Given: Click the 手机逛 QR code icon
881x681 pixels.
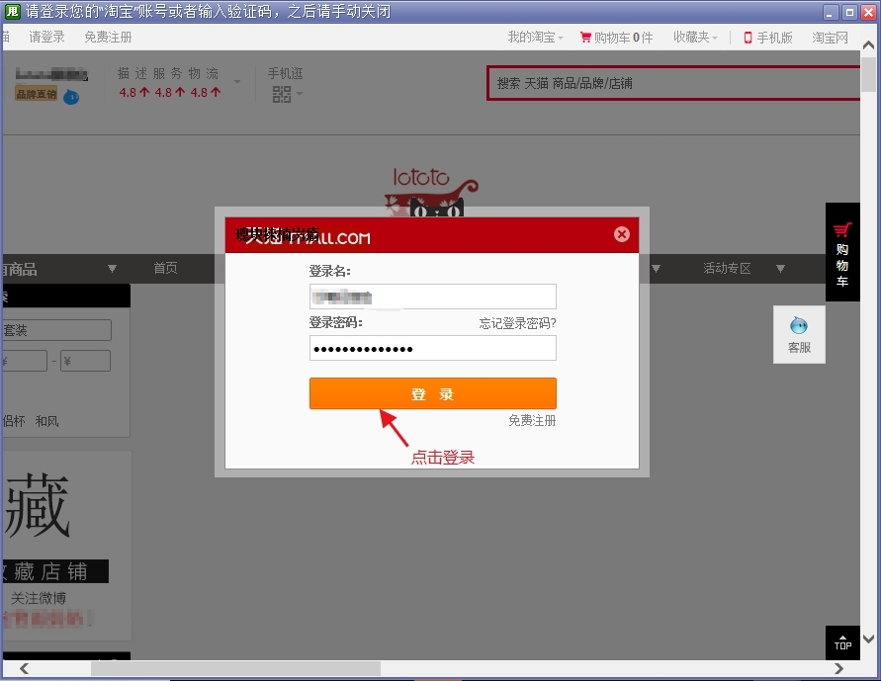Looking at the screenshot, I should [282, 94].
